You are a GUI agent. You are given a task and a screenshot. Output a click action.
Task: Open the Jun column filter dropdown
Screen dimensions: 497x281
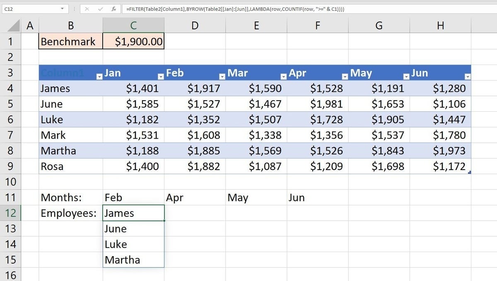pyautogui.click(x=468, y=77)
